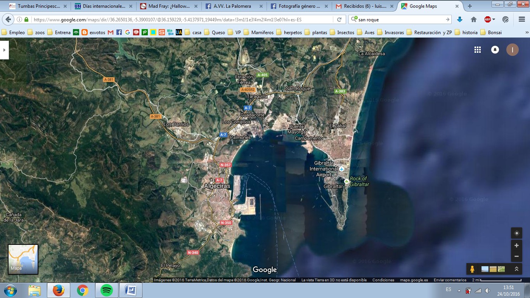Expand the Google Maps side panel

(4, 50)
